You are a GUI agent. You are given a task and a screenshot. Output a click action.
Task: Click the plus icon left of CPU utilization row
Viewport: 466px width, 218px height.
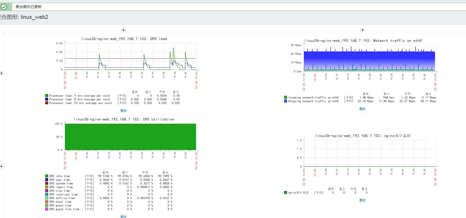[1, 166]
